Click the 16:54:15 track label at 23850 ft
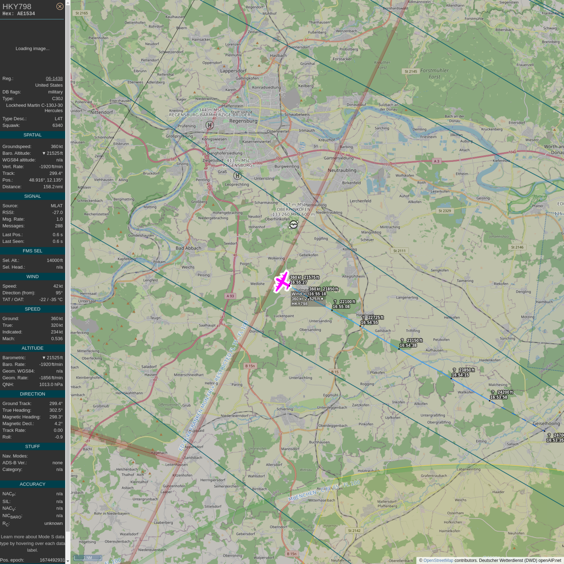 point(460,375)
